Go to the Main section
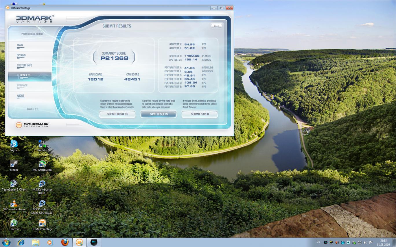The image size is (396, 247). tap(20, 45)
